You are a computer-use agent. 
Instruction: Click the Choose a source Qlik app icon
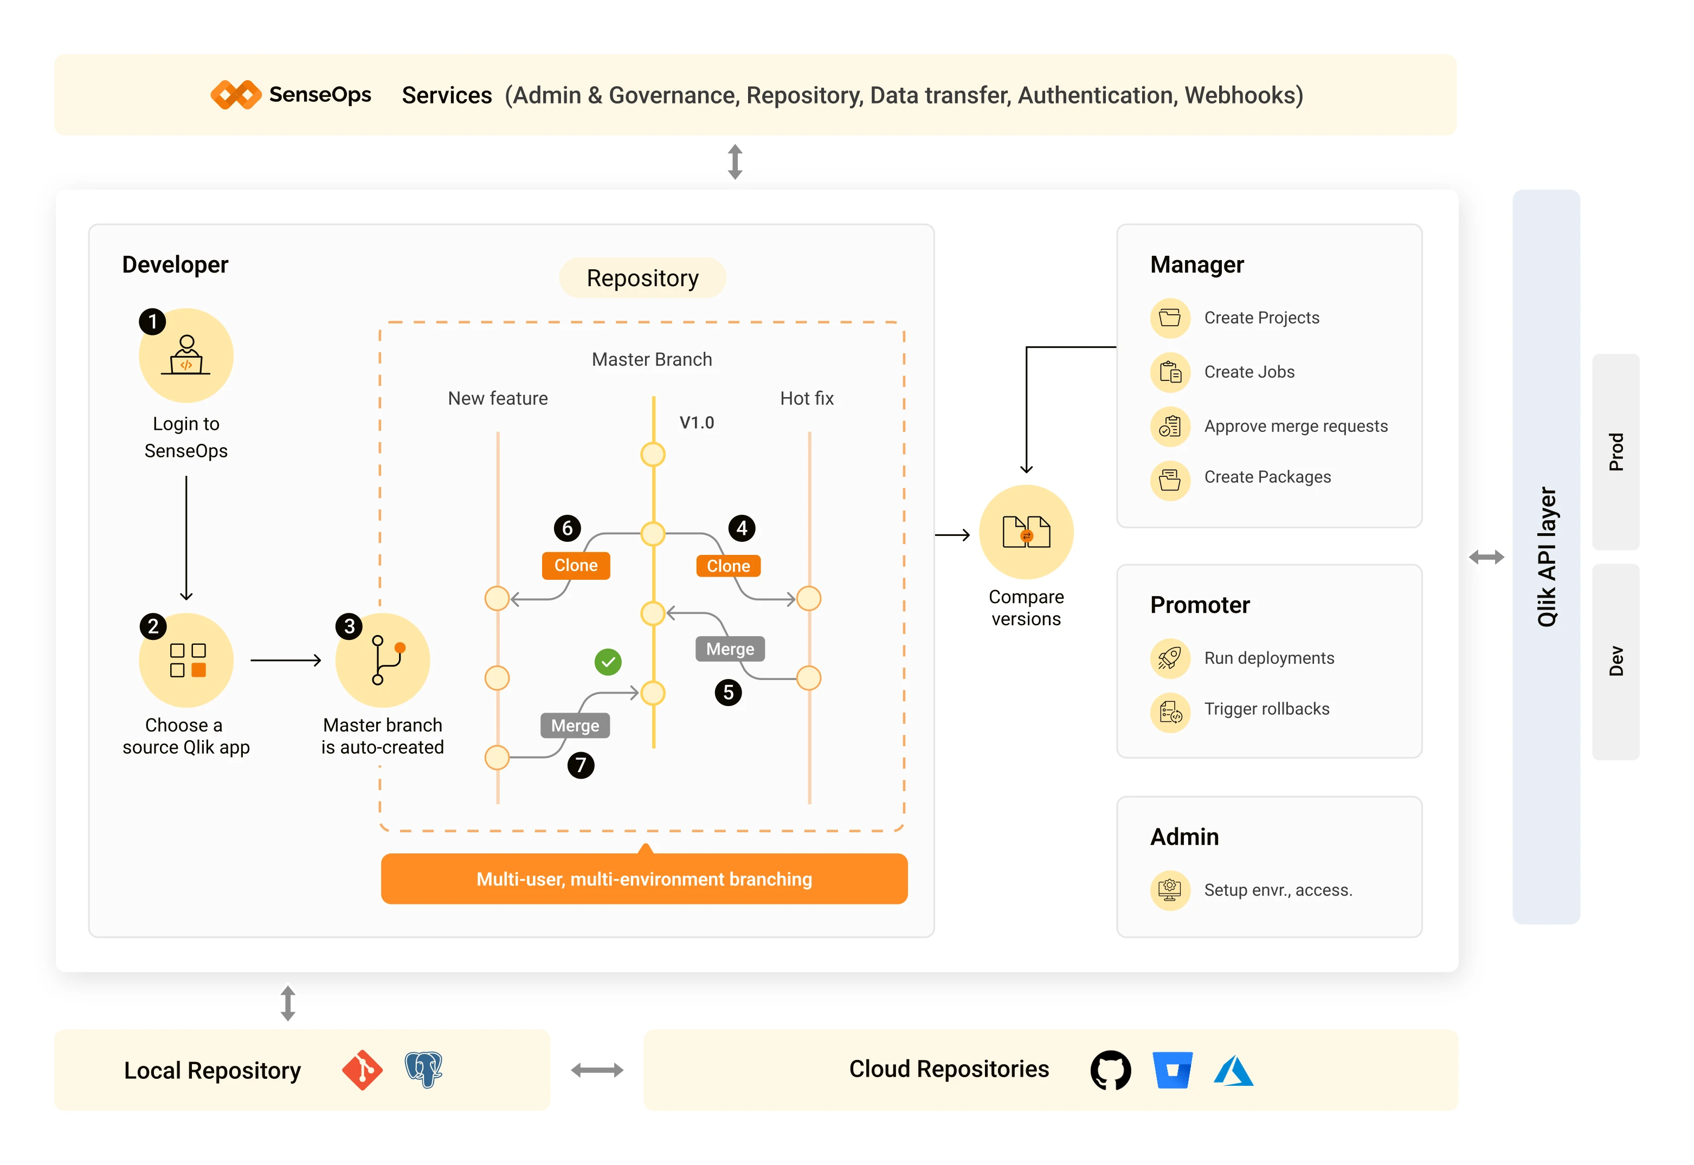186,660
